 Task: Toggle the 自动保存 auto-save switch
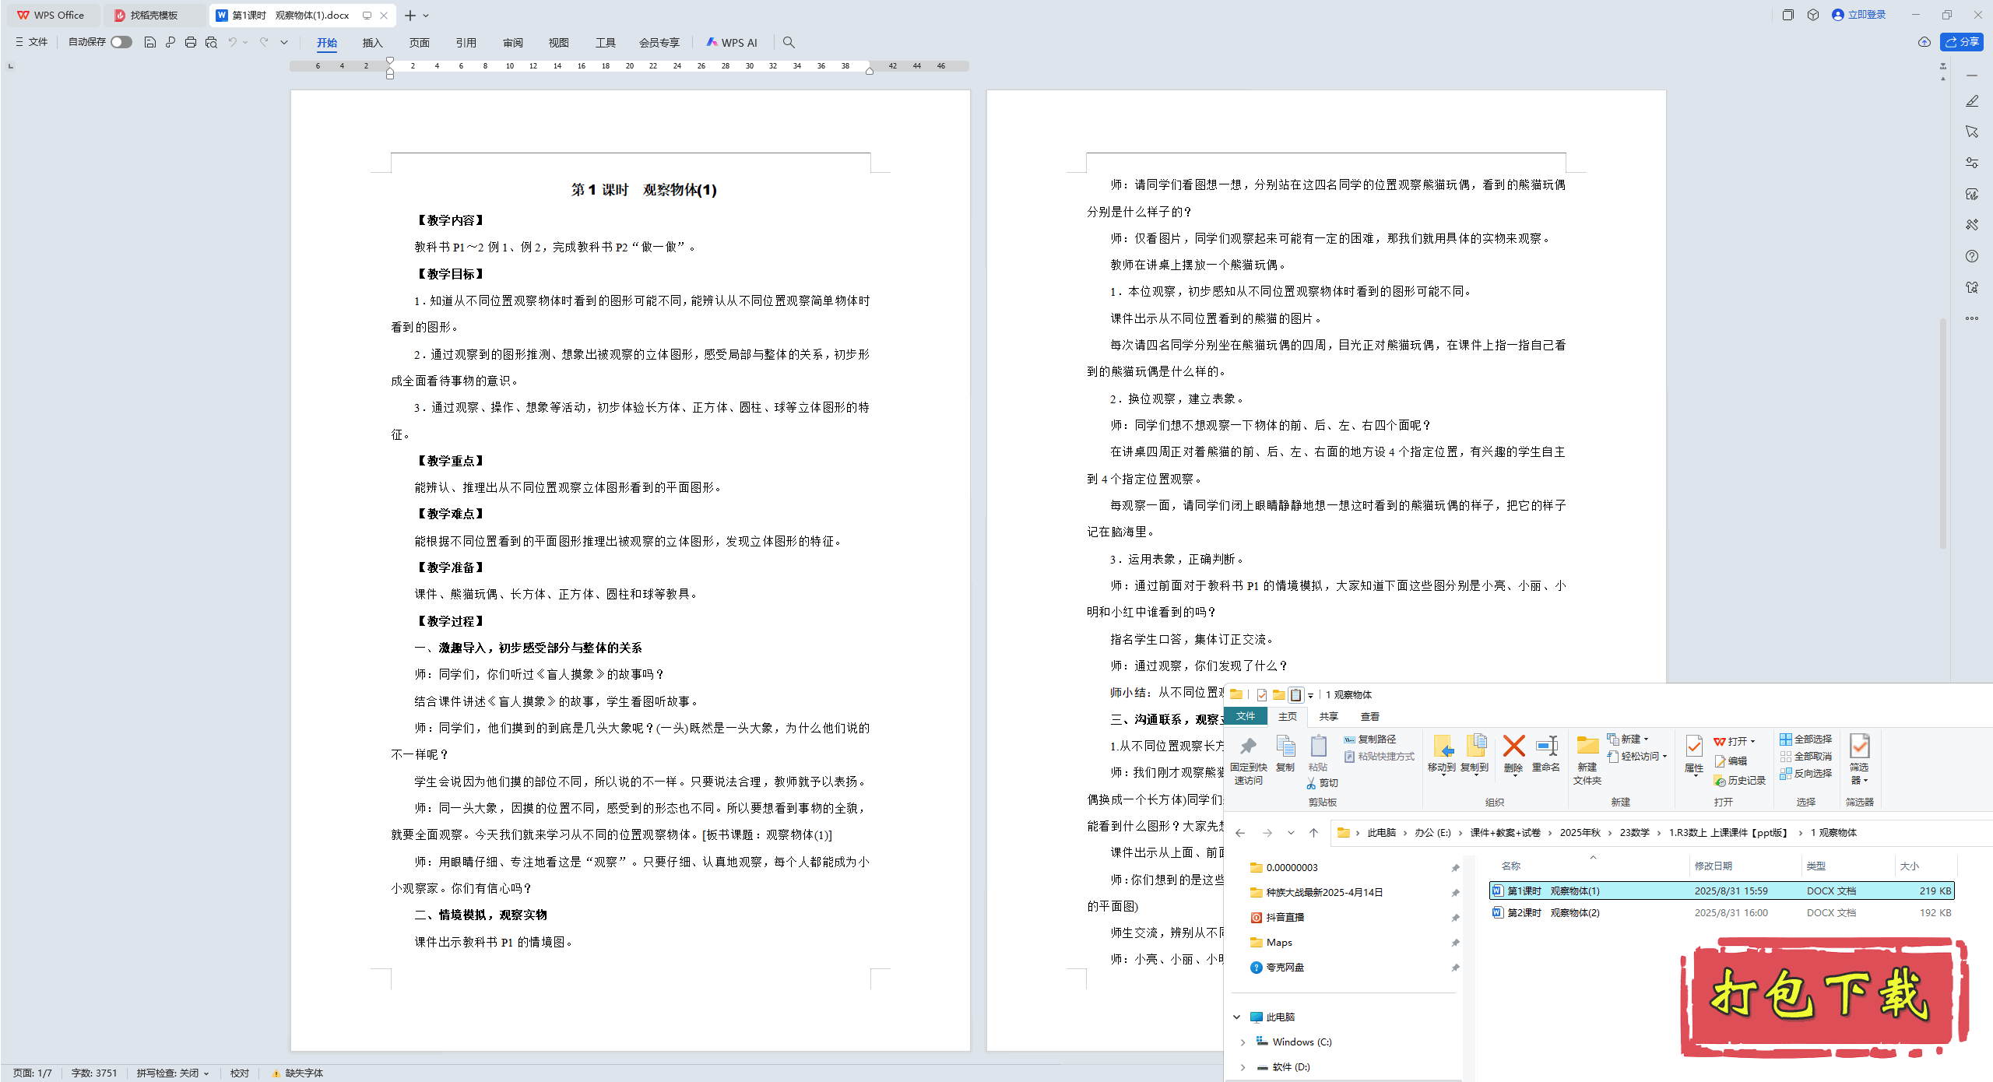pos(121,42)
